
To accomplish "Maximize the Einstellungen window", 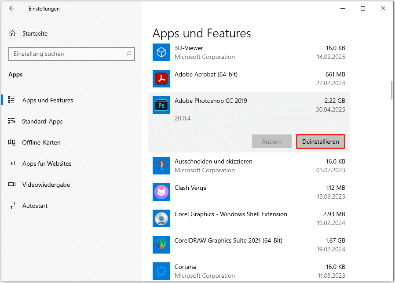I will (363, 8).
